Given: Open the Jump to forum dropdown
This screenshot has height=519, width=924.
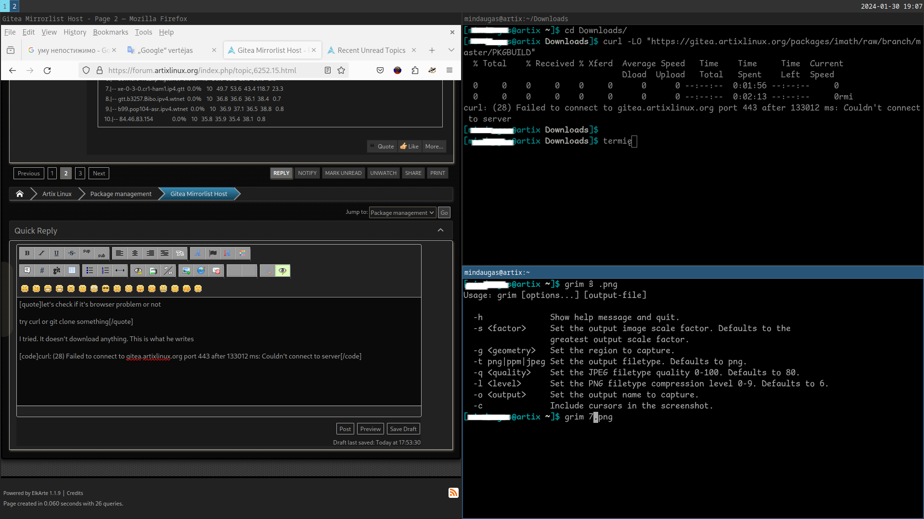Looking at the screenshot, I should click(x=403, y=212).
